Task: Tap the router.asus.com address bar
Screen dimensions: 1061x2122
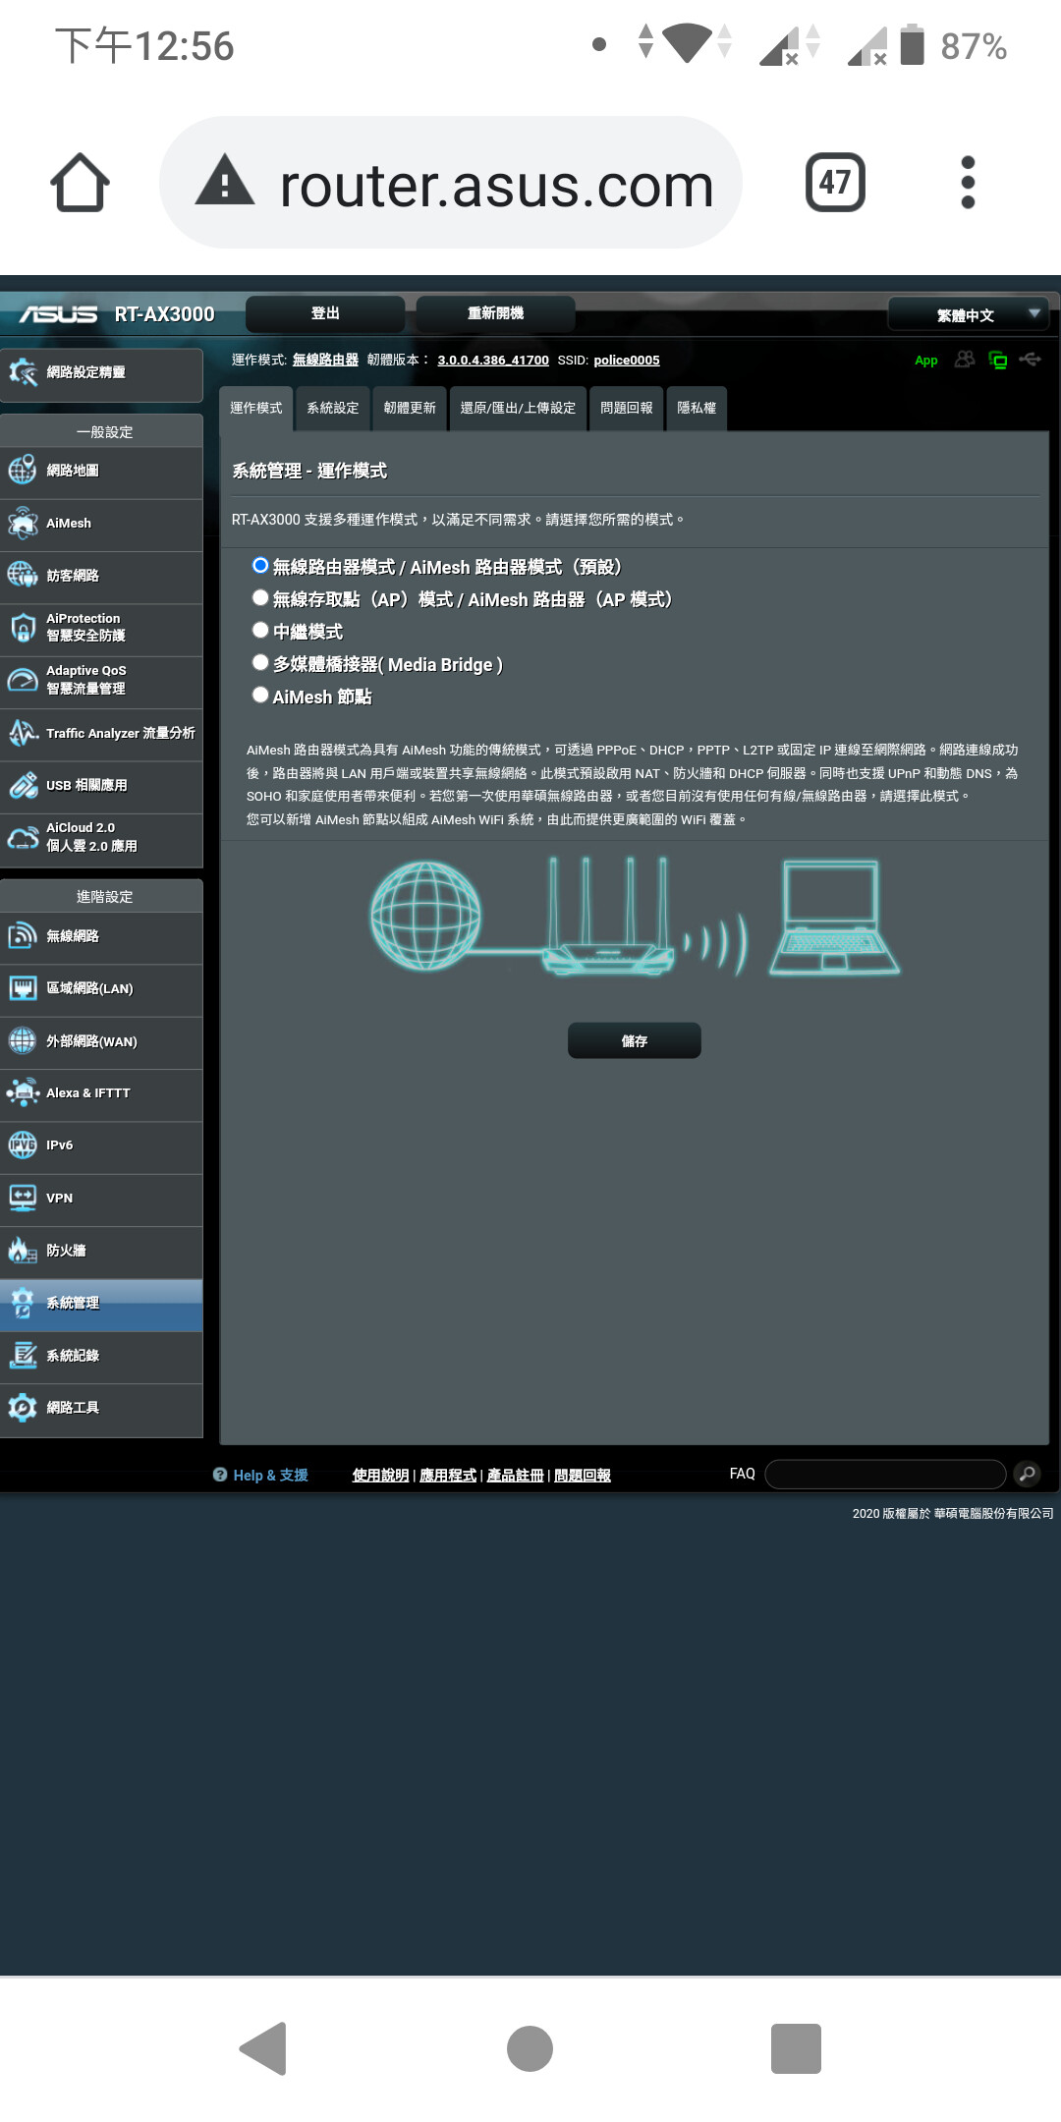Action: 451,183
